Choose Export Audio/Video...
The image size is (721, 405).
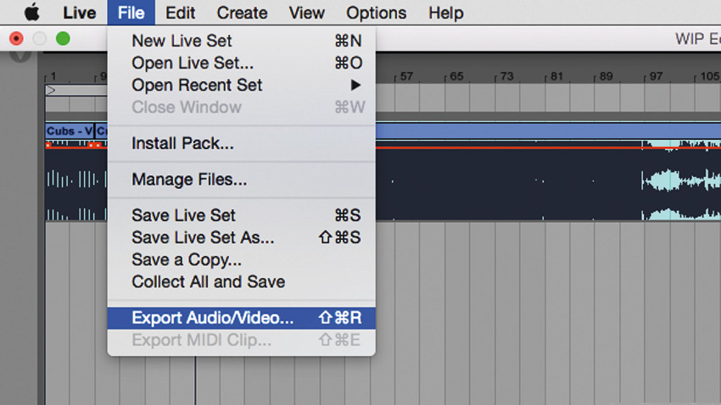[212, 319]
